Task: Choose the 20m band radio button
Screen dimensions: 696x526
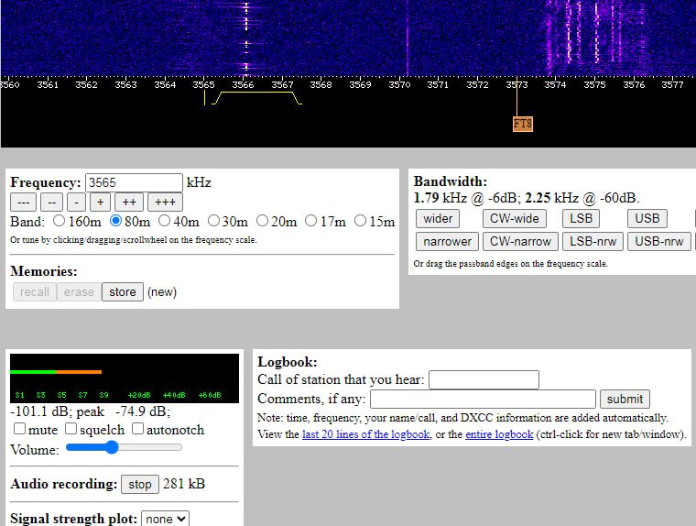Action: pos(263,221)
